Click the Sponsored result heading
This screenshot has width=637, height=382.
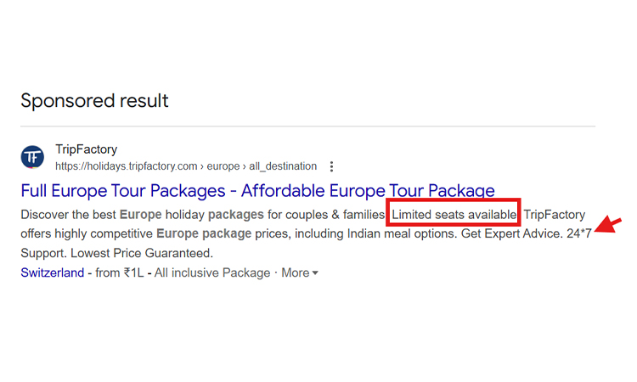tap(94, 101)
